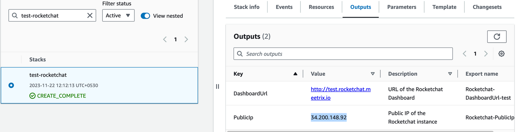Sort outputs by Value column
This screenshot has width=517, height=132.
373,74
